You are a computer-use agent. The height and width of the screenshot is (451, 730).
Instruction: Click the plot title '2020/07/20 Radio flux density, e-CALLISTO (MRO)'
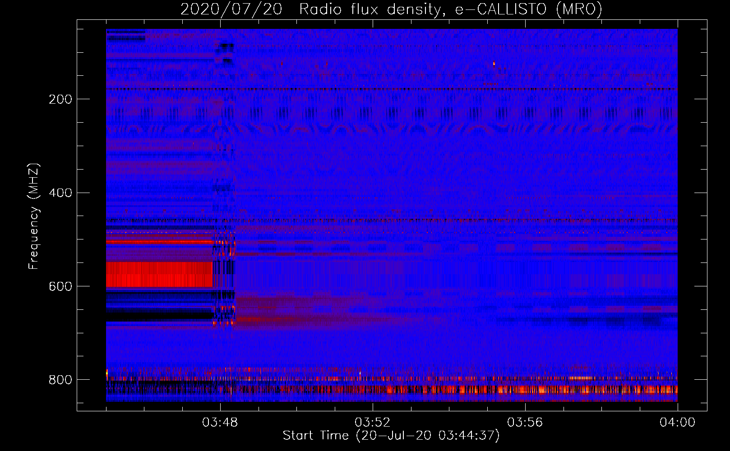click(x=391, y=9)
